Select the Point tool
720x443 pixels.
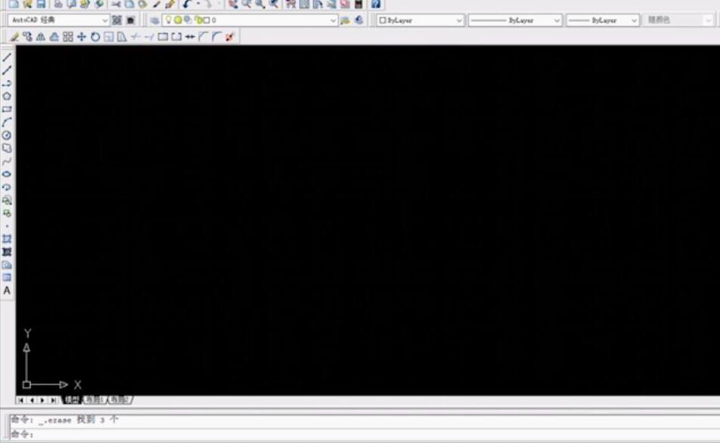[7, 226]
